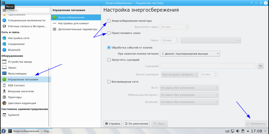This screenshot has width=269, height=134.
Task: Click the Справка button
Action: [113, 123]
